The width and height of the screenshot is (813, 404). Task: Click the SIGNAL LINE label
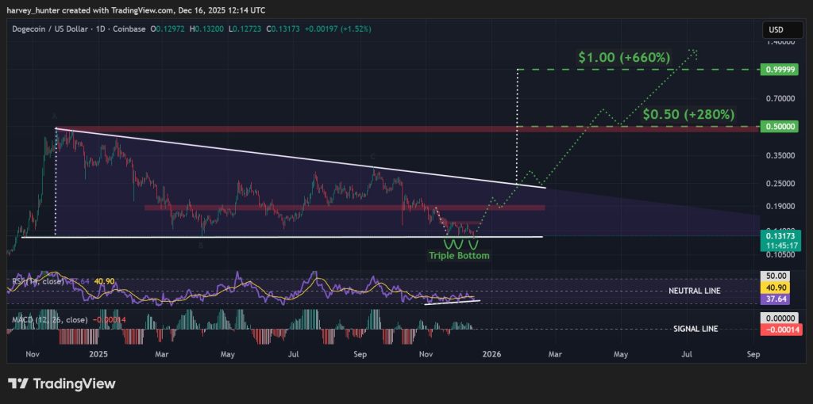(x=695, y=328)
